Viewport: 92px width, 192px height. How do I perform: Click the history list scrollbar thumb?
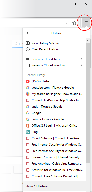tap(88, 103)
